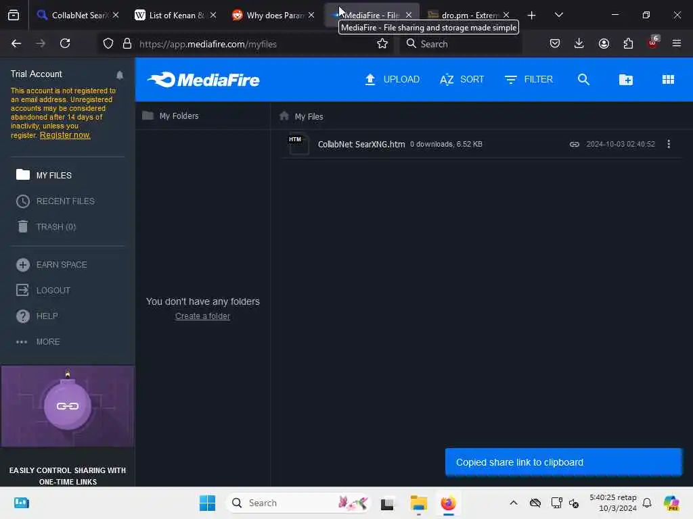Click the browser Search box
This screenshot has width=693, height=519.
tap(460, 44)
